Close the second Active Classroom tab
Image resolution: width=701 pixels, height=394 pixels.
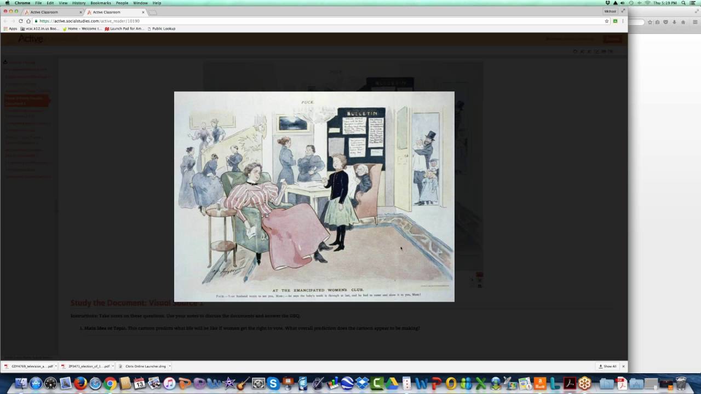[x=143, y=12]
